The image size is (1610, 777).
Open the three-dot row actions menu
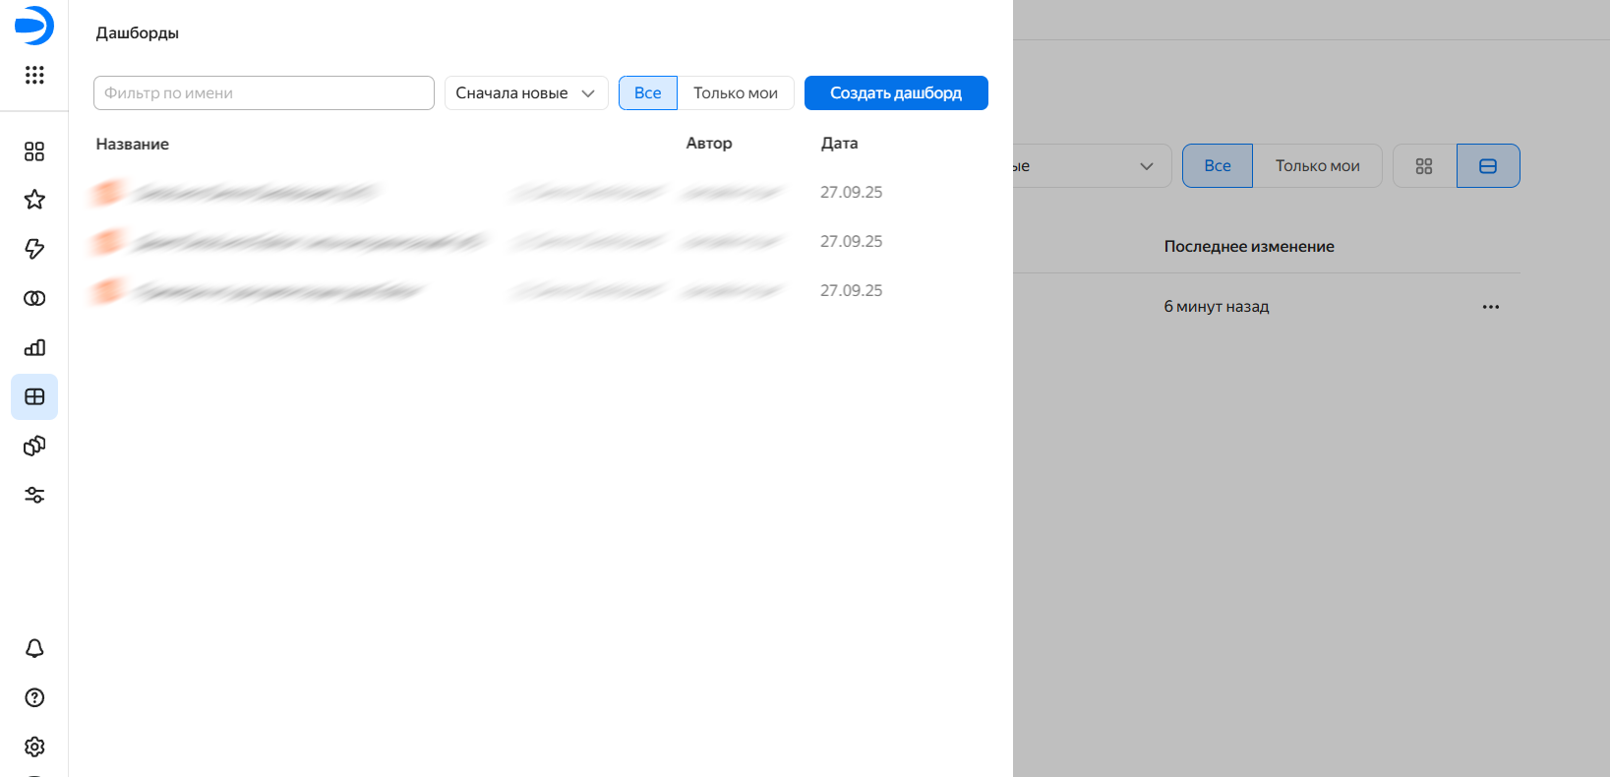[x=1490, y=307]
